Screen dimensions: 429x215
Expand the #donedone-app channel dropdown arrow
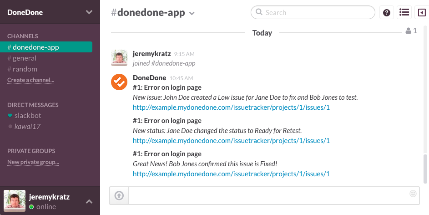pyautogui.click(x=192, y=13)
